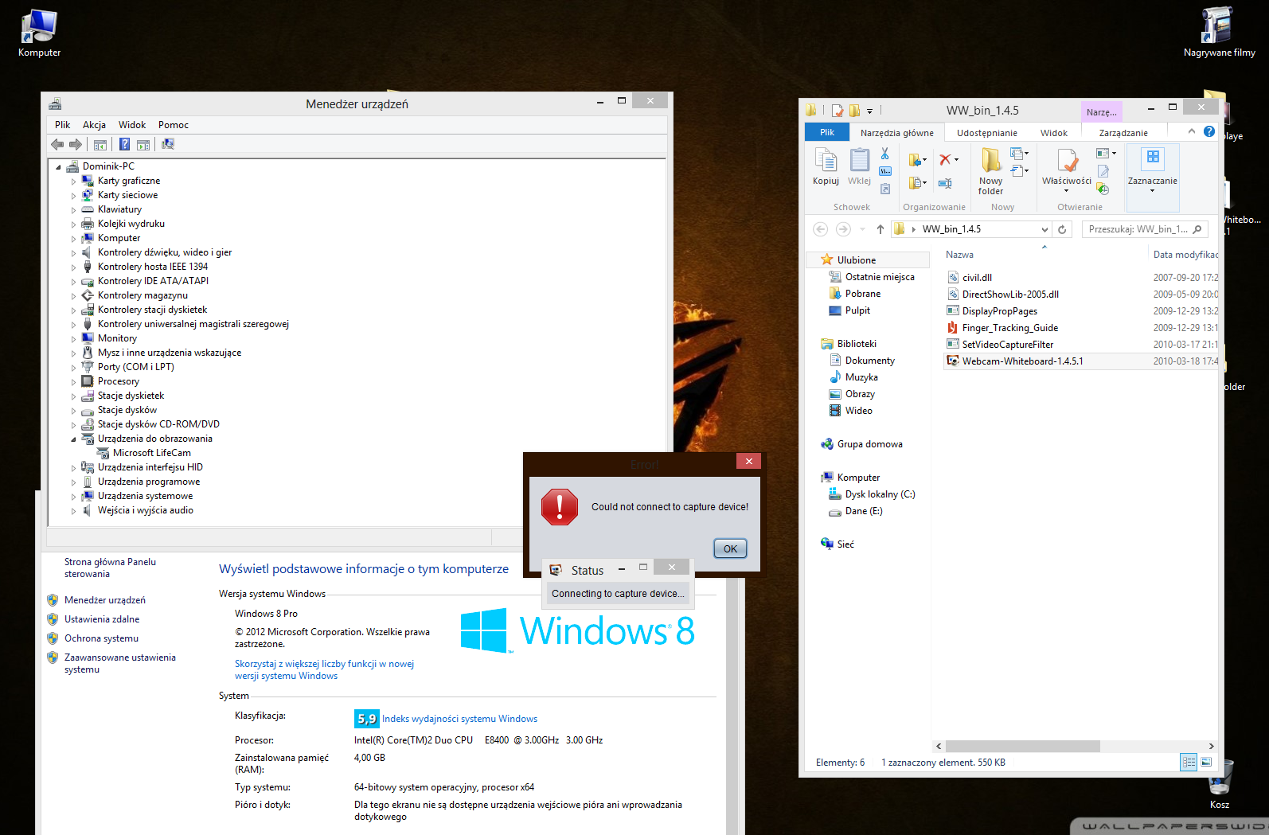Open the quick access toolbar customize dropdown
This screenshot has width=1269, height=835.
pyautogui.click(x=869, y=111)
